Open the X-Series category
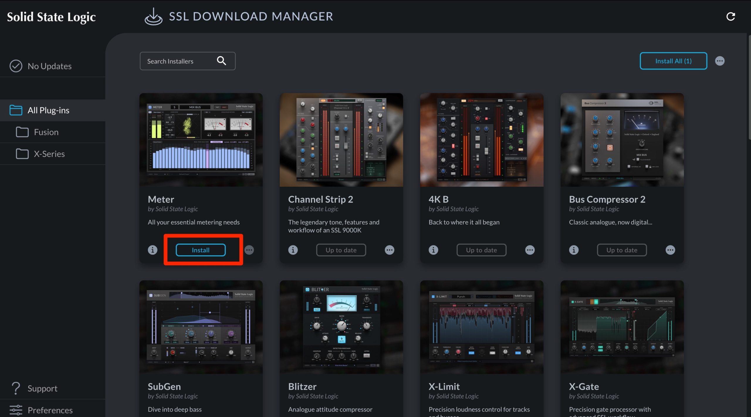Image resolution: width=751 pixels, height=417 pixels. pyautogui.click(x=53, y=154)
